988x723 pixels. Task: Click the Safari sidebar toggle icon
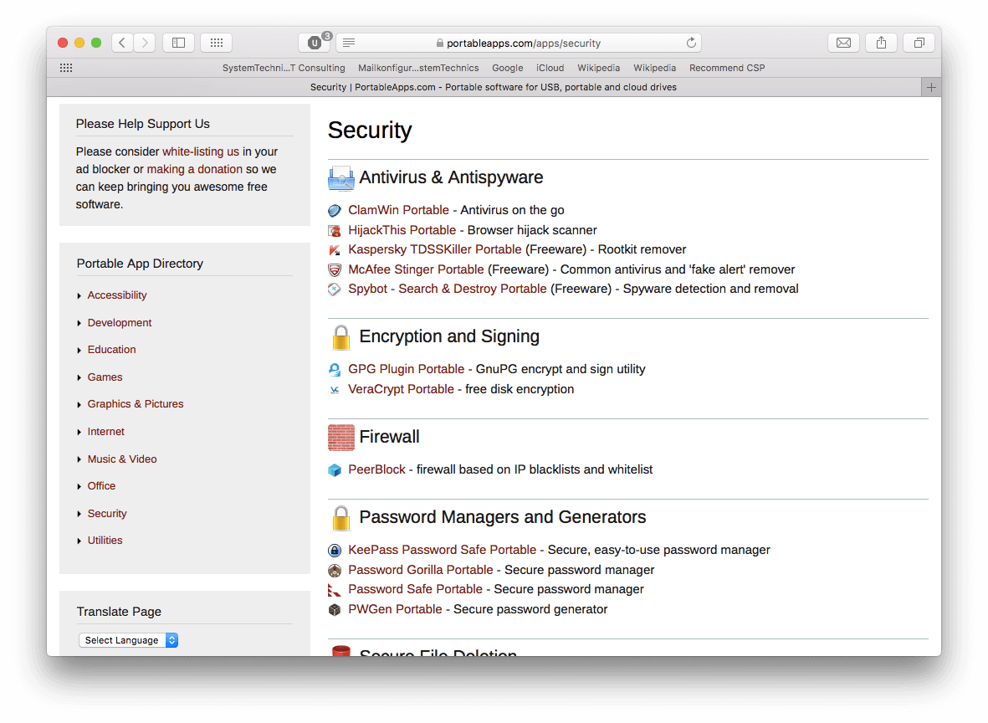(178, 43)
